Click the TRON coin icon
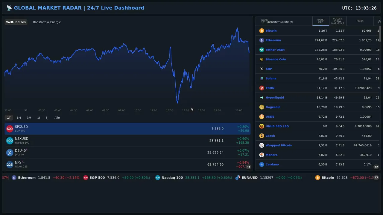Image resolution: width=383 pixels, height=215 pixels. [262, 88]
